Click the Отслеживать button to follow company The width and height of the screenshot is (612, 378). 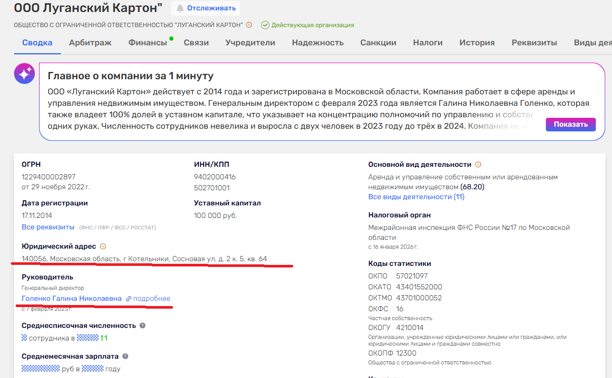[205, 8]
